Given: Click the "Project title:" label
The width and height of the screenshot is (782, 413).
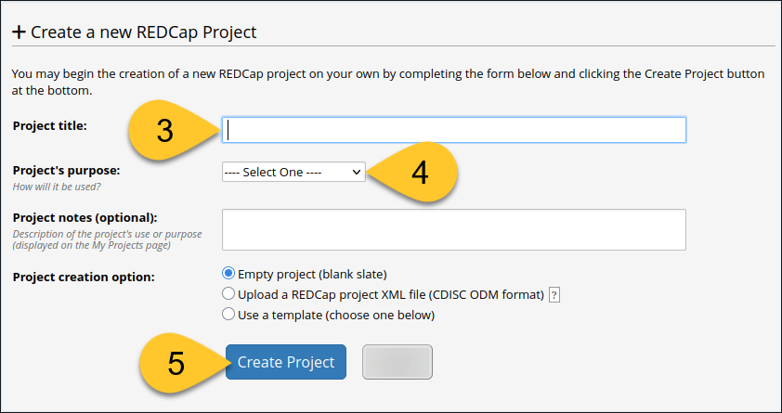Looking at the screenshot, I should (x=50, y=126).
